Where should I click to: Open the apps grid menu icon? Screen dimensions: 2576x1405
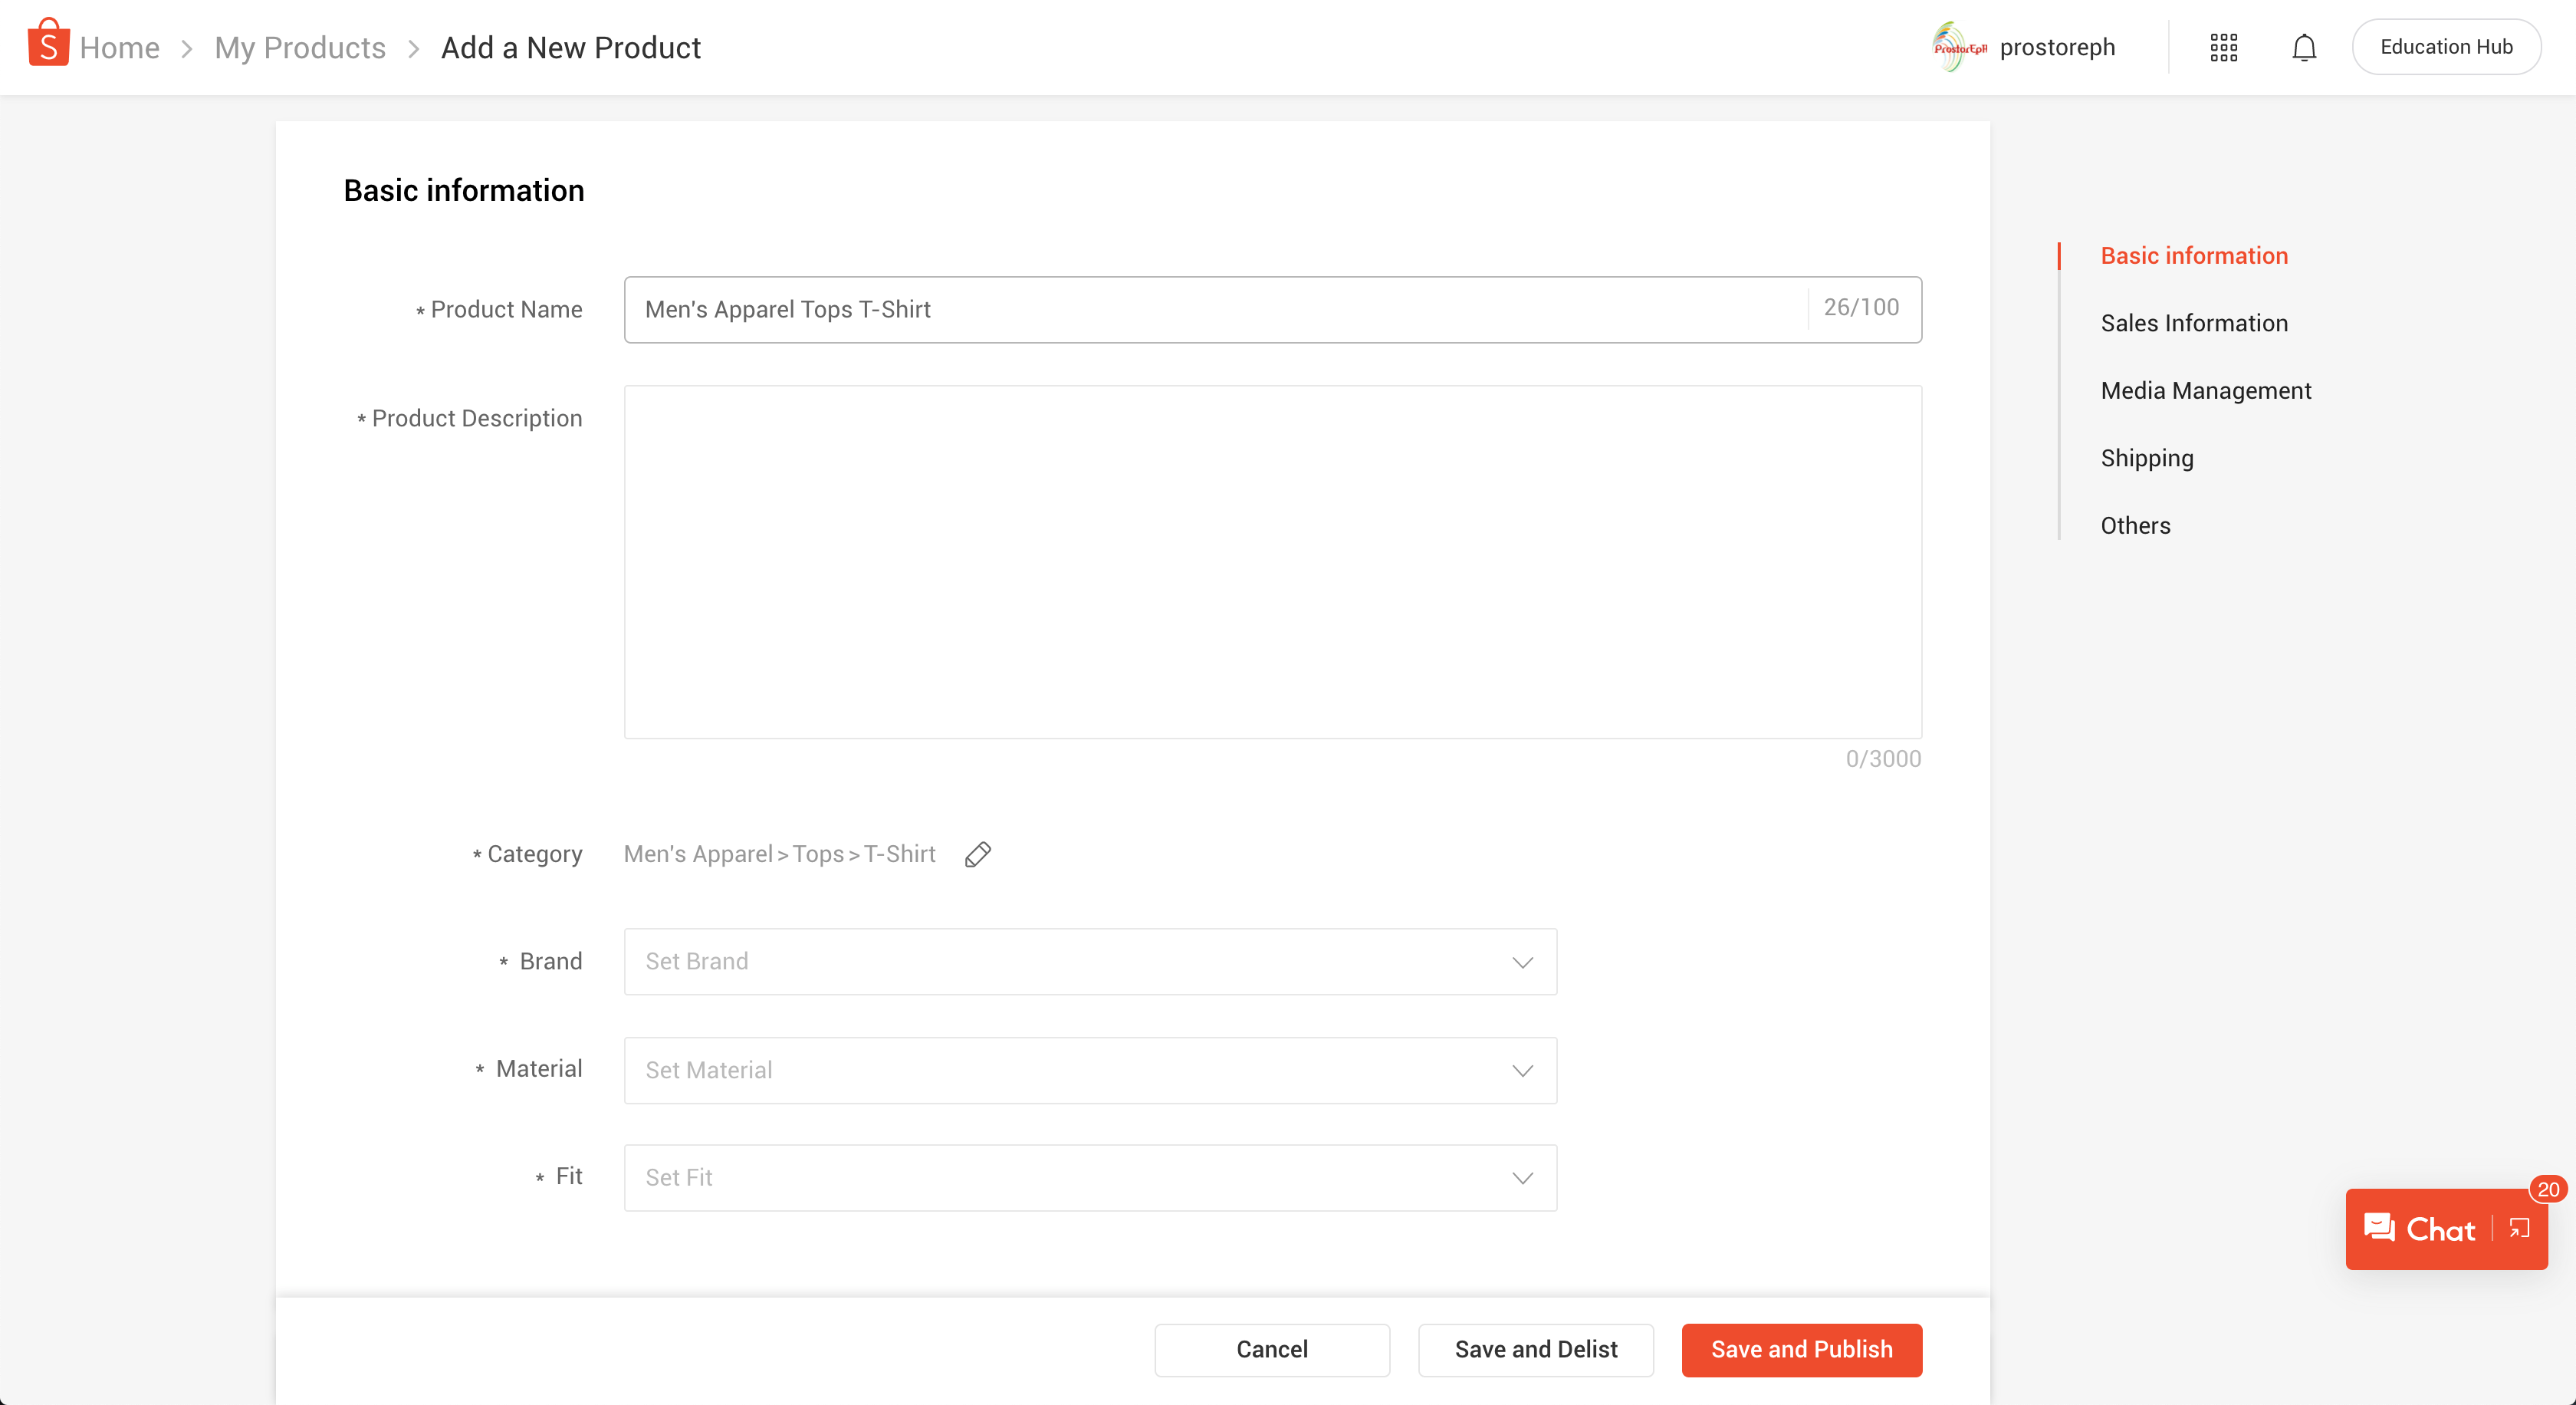(x=2223, y=47)
